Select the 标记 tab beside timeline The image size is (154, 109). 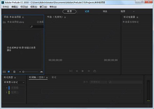[54, 77]
